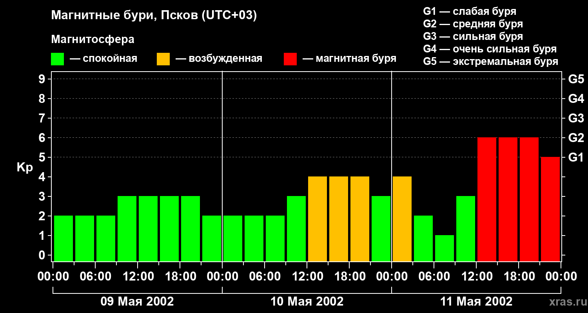Click the last red bar with Kp 5
Screen dimensions: 588x313
[x=550, y=209]
